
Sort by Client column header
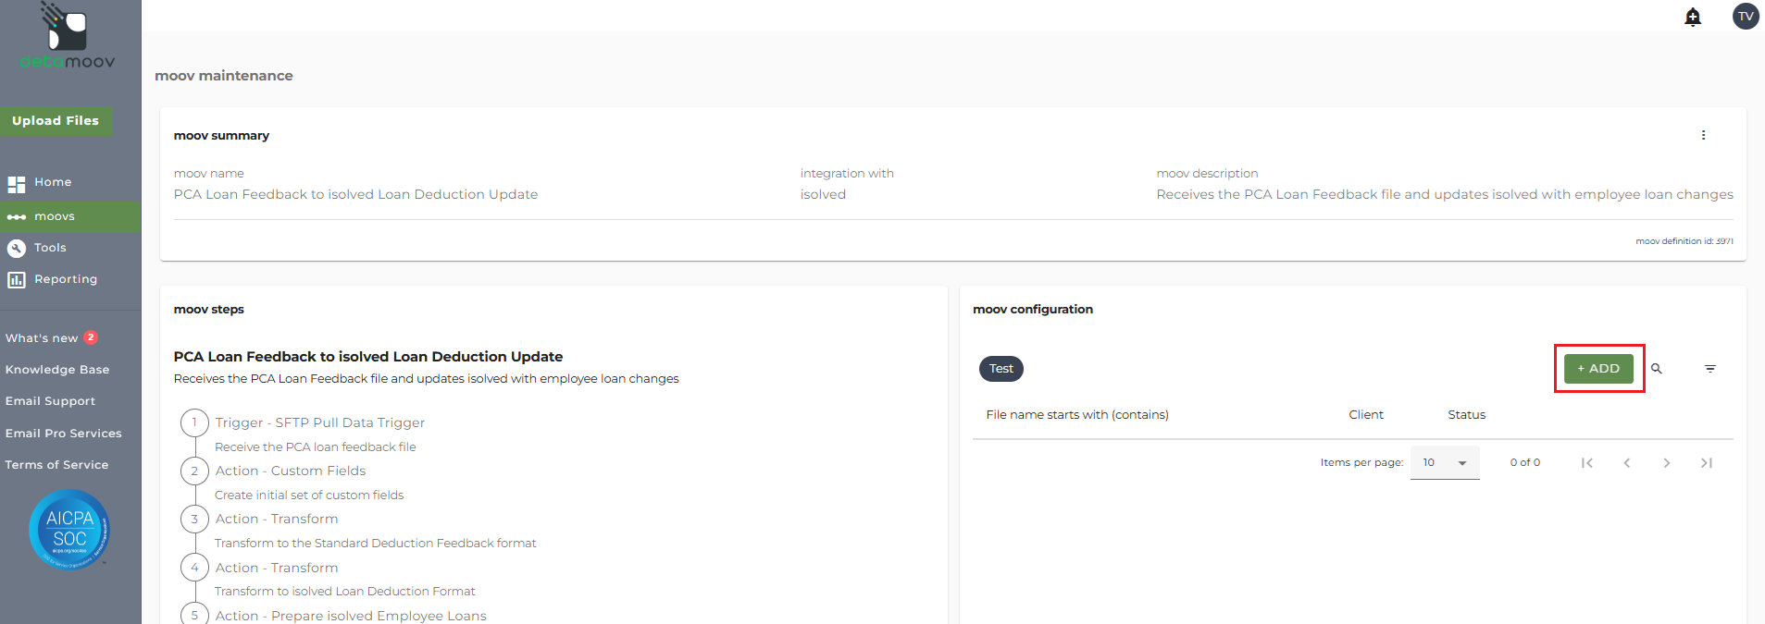click(x=1366, y=415)
